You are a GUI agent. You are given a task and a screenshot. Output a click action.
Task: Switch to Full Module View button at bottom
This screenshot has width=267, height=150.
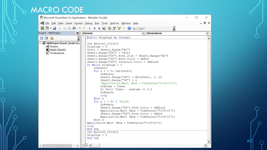pyautogui.click(x=86, y=145)
